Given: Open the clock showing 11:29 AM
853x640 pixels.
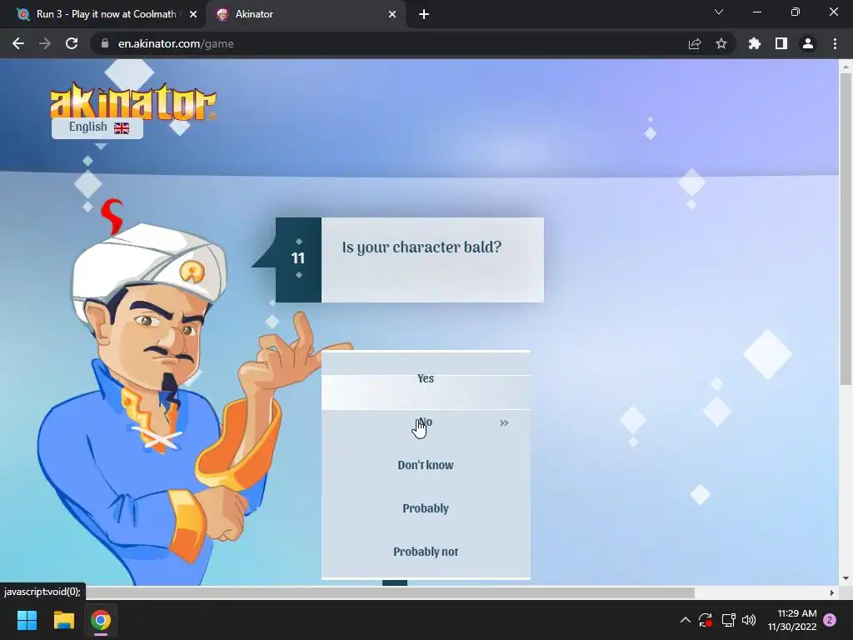Looking at the screenshot, I should click(x=792, y=620).
